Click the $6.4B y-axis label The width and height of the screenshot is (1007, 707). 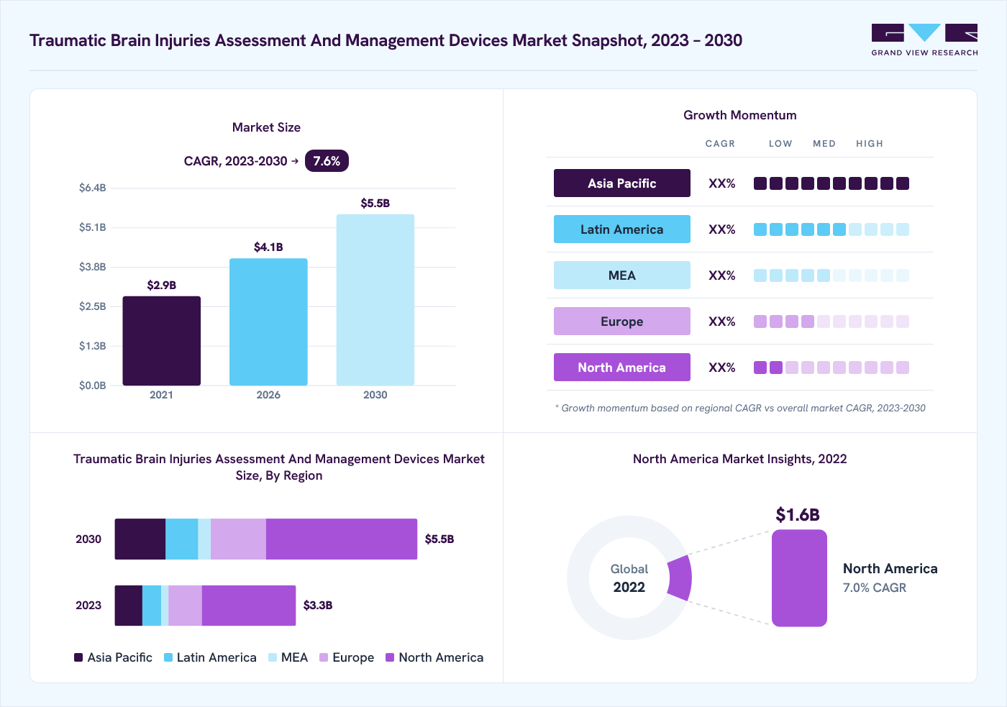pyautogui.click(x=93, y=188)
